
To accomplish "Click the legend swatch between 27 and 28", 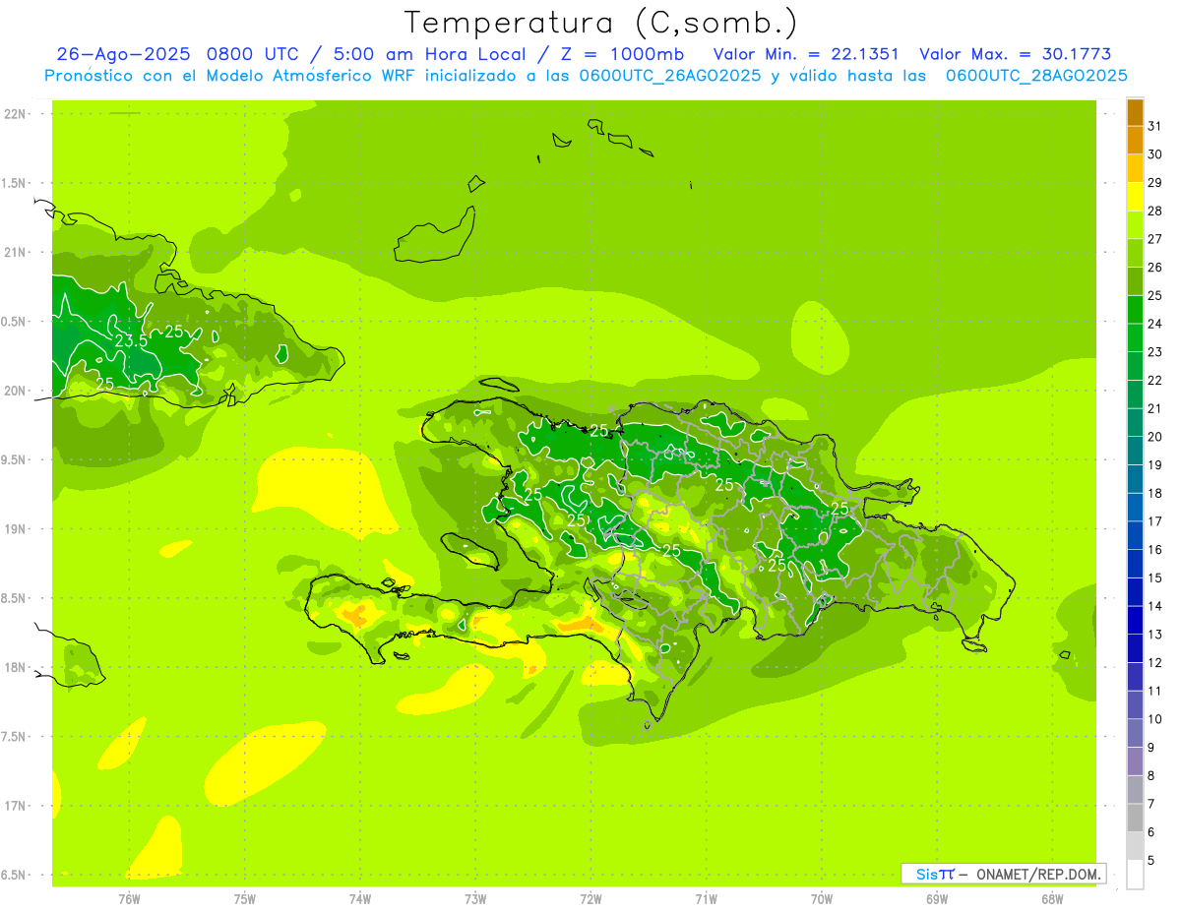I will (1135, 224).
